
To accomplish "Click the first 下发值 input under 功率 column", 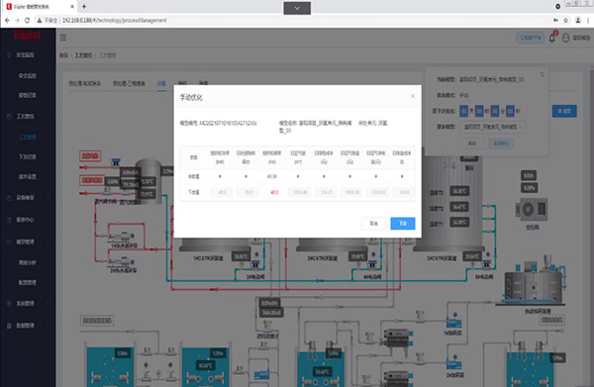I will tap(222, 192).
